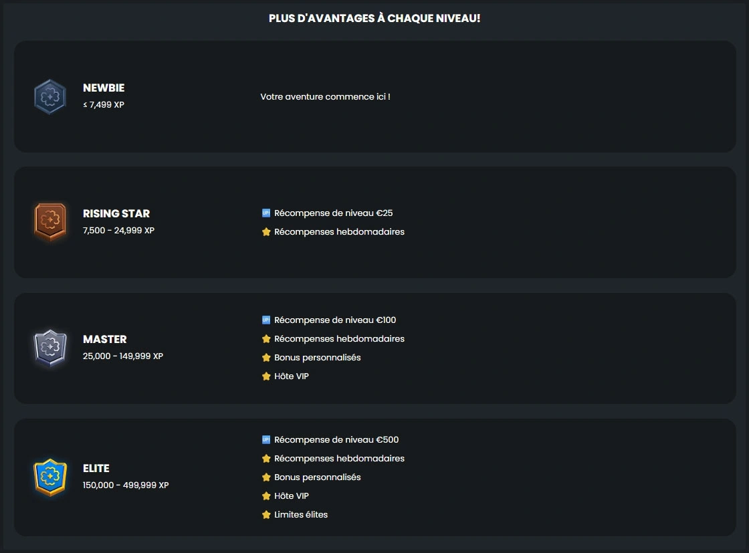Click the Limites élites benefit text
749x553 pixels.
[301, 515]
